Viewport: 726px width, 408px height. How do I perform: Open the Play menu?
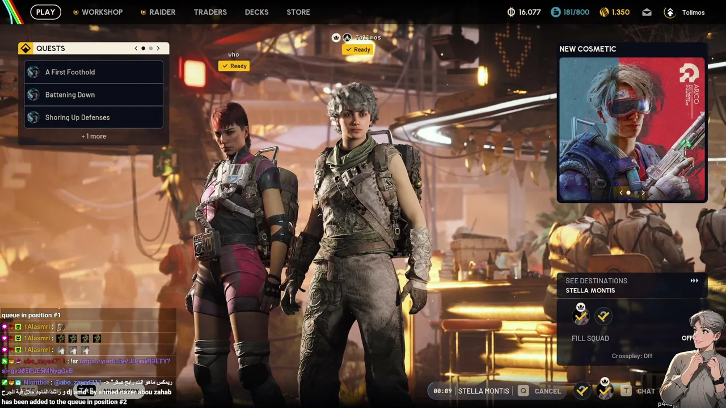tap(45, 12)
